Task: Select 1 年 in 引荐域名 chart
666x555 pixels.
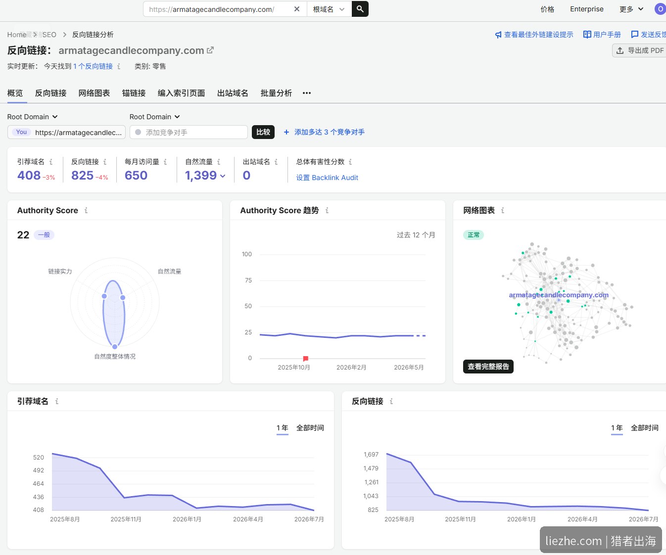Action: (283, 428)
